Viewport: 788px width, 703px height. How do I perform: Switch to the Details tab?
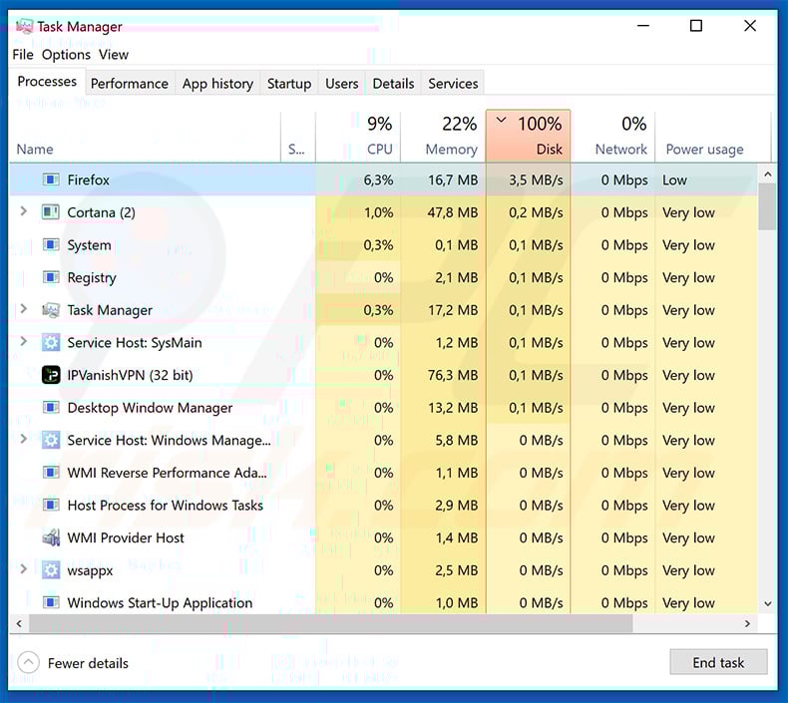393,84
